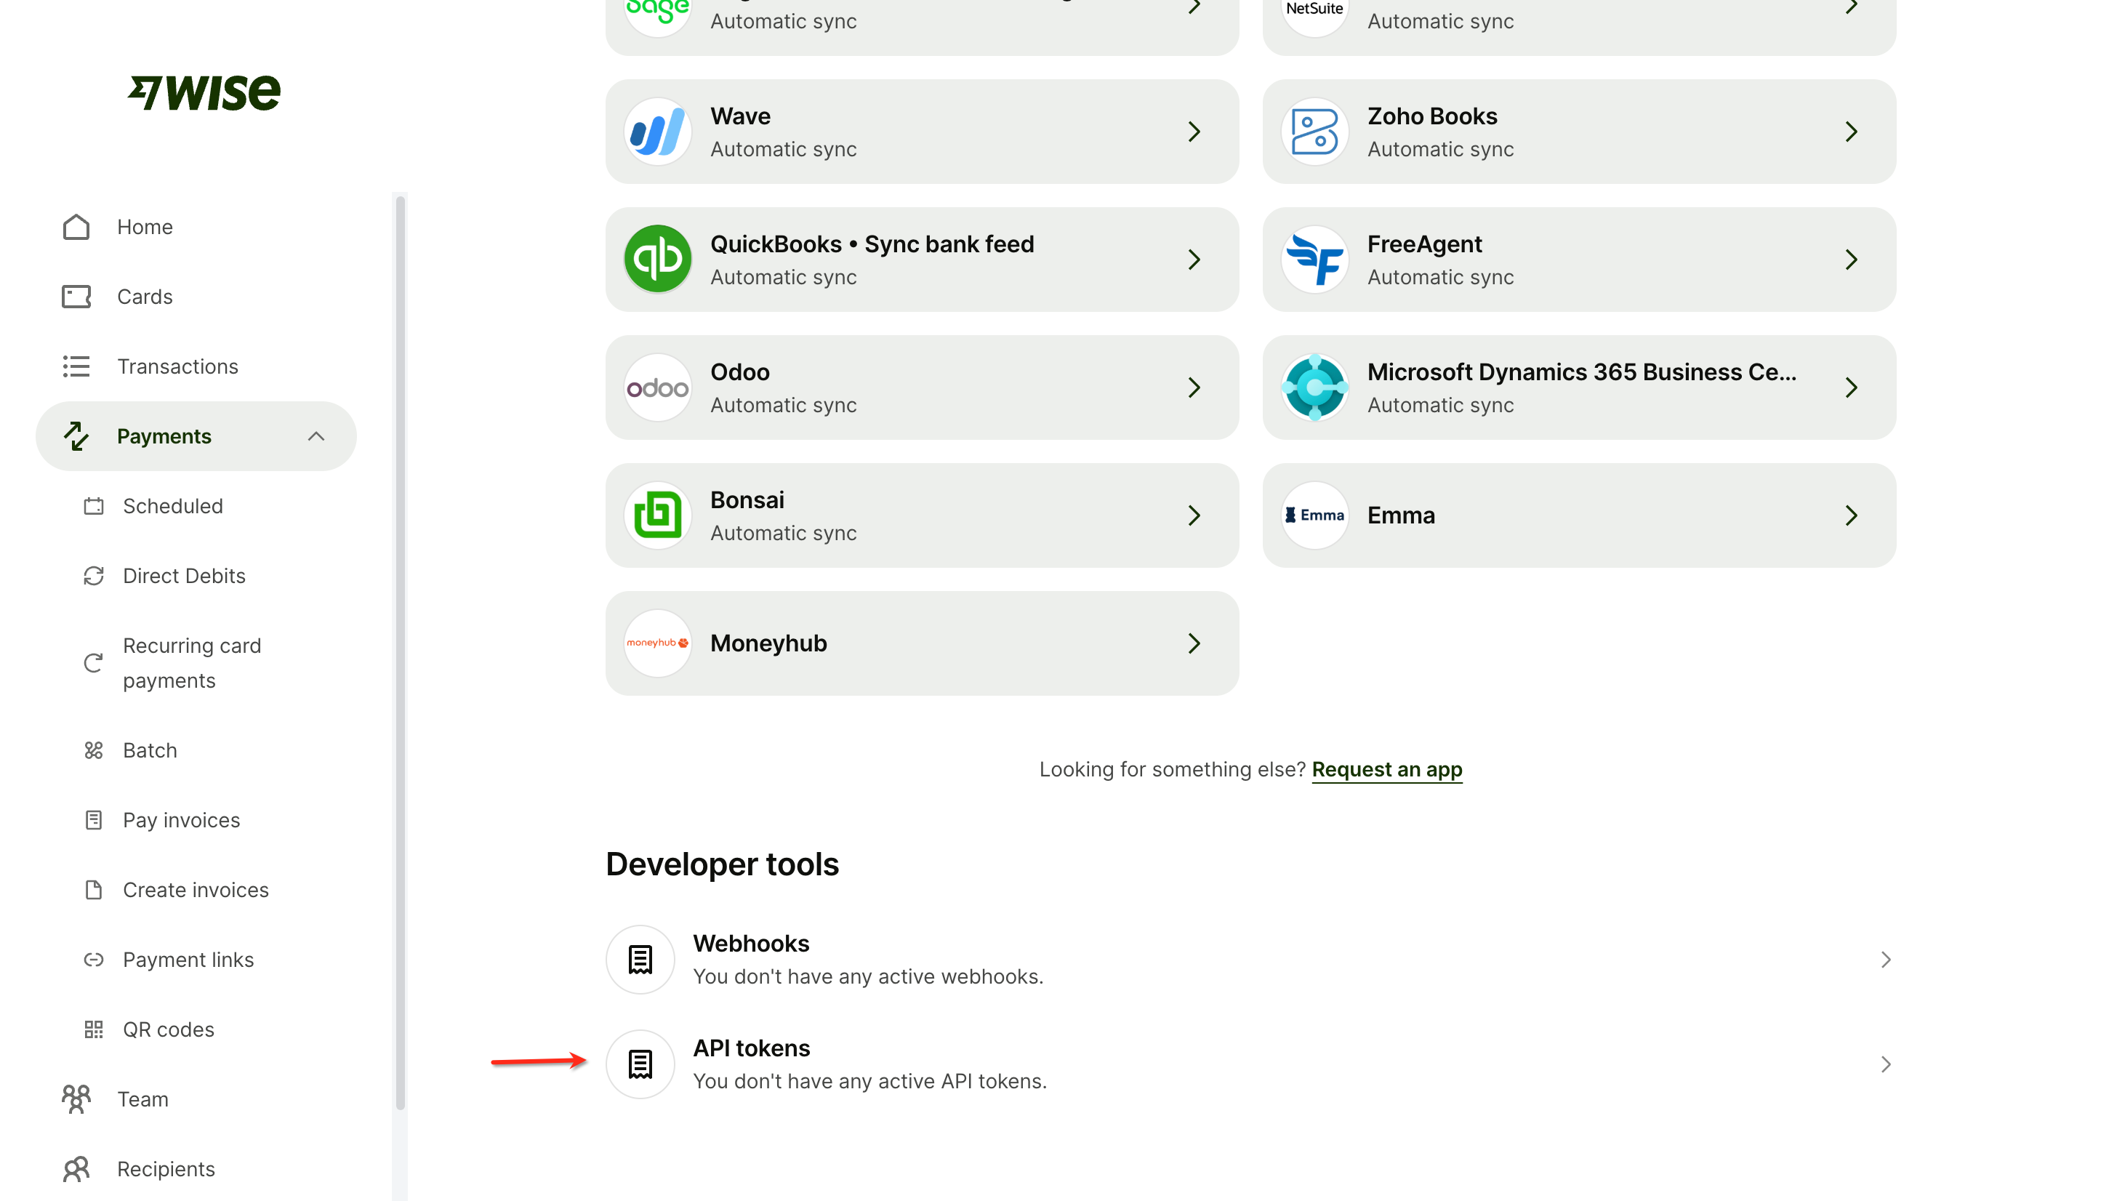2101x1201 pixels.
Task: Click the chevron on Moneyhub card
Action: point(1194,643)
